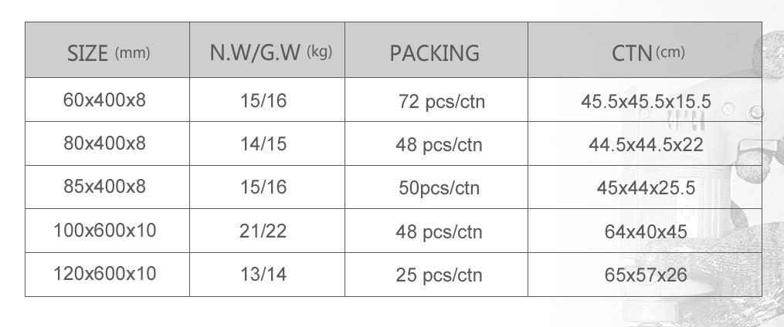Click the SIZE (mm) column header

(x=107, y=50)
